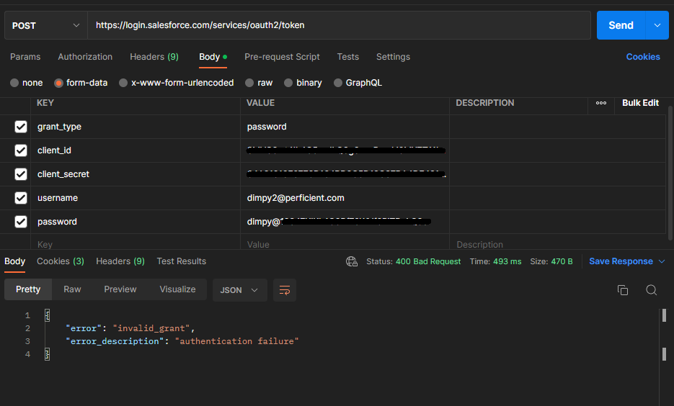Select the x-www-form-urlencoded radio option

[x=123, y=83]
